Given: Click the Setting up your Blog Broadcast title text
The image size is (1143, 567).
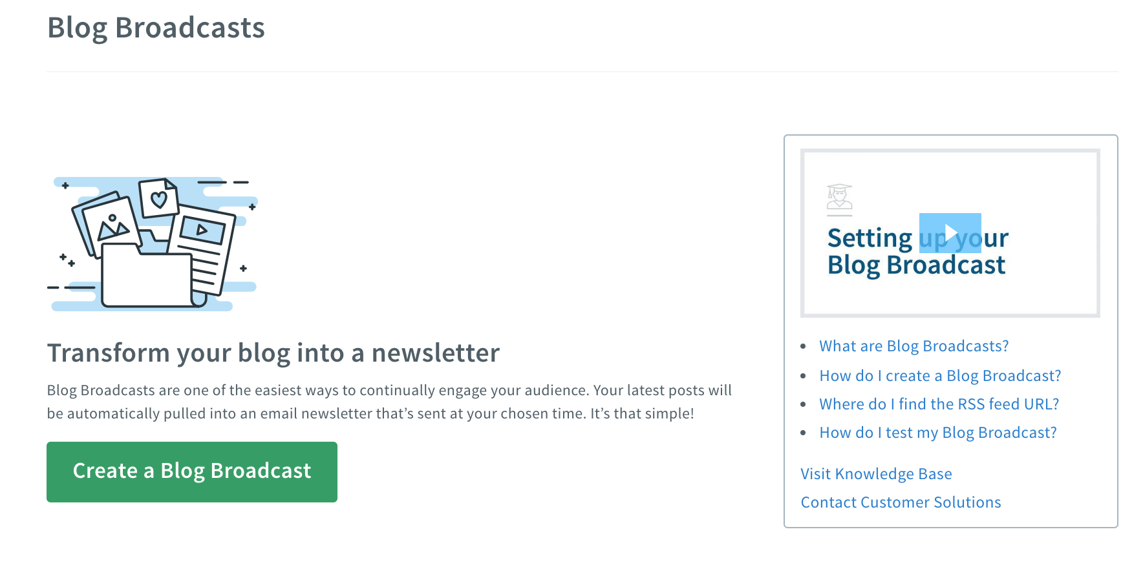Looking at the screenshot, I should pos(917,252).
